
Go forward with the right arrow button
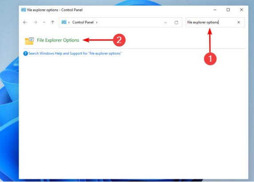(35, 22)
